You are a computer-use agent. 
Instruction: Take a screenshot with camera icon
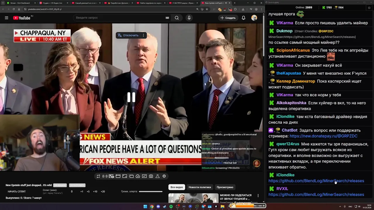[151, 176]
